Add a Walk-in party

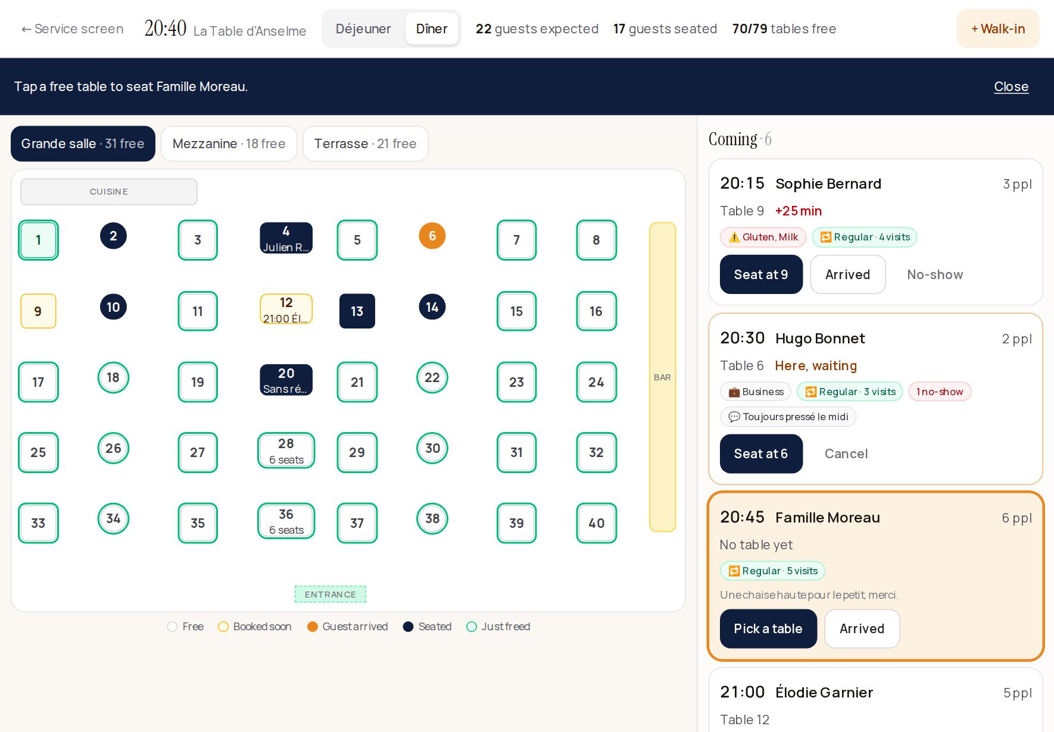998,29
